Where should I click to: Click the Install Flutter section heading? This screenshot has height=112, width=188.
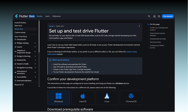click(21, 23)
